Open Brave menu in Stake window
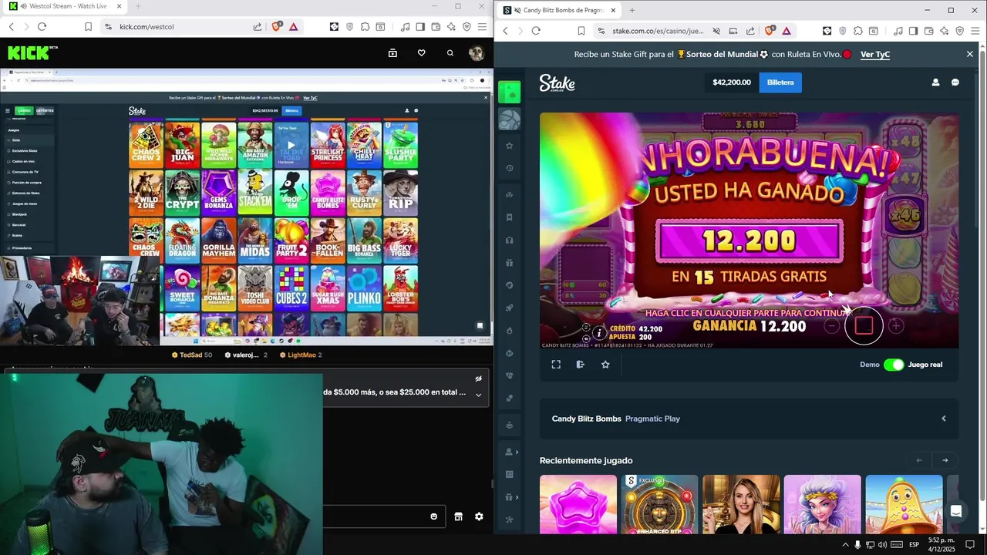Image resolution: width=987 pixels, height=555 pixels. pyautogui.click(x=975, y=31)
